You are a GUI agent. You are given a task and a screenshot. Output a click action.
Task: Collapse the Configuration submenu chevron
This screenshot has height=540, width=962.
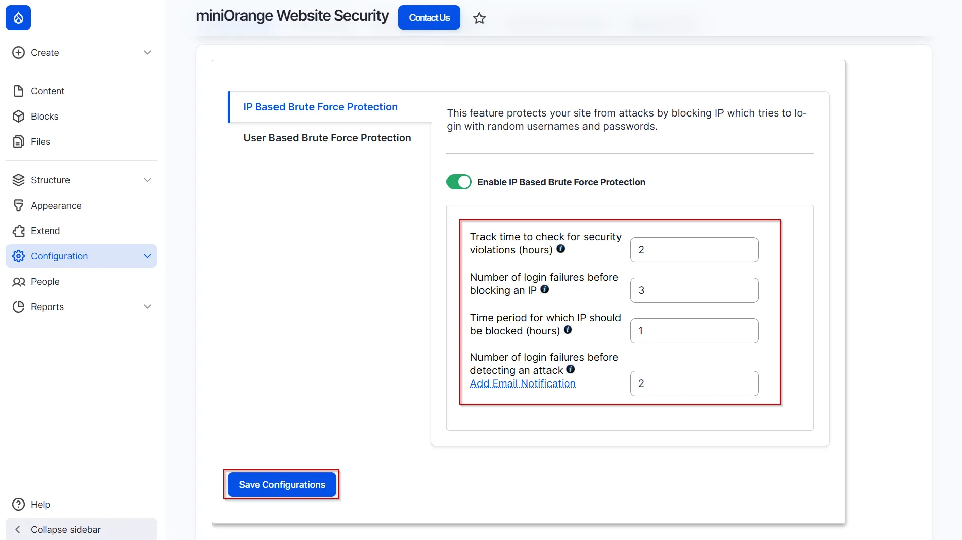[147, 256]
